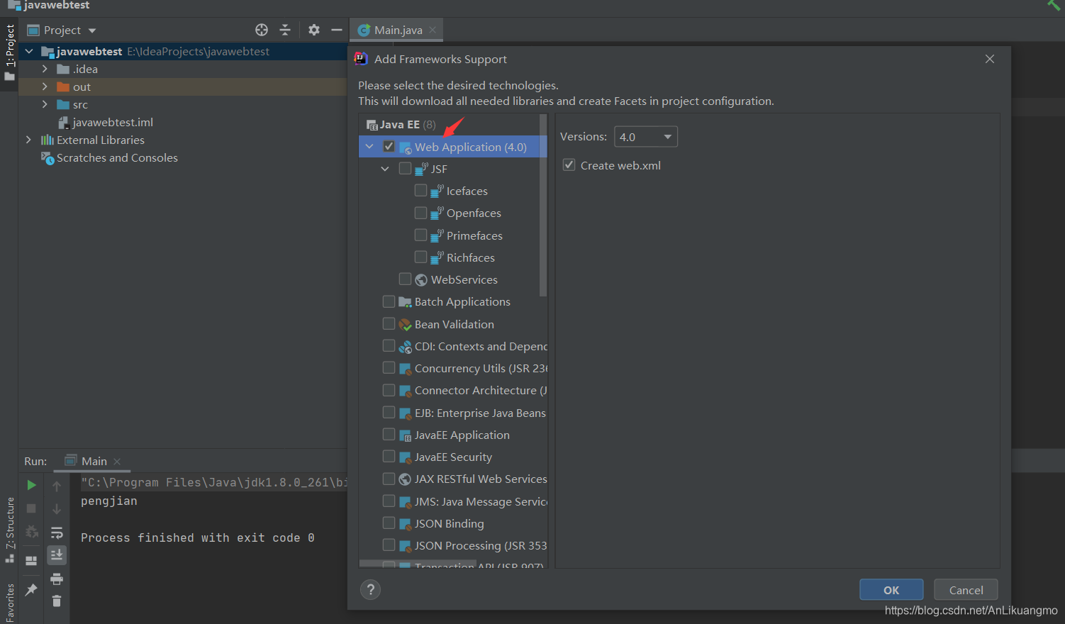The height and width of the screenshot is (624, 1065).
Task: Stop the running process square icon
Action: point(31,508)
